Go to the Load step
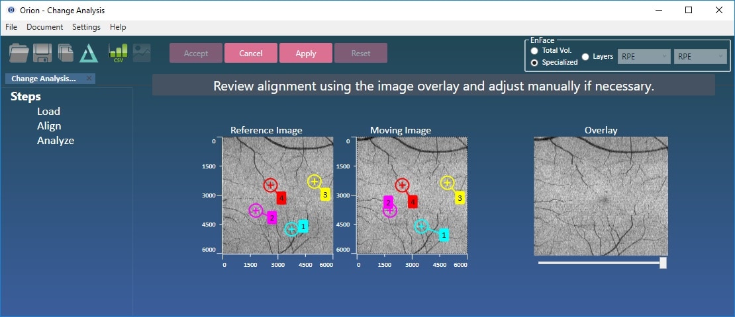 (49, 111)
